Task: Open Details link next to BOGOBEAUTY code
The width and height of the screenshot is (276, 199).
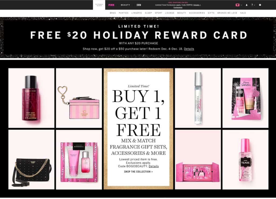Action: (x=154, y=166)
